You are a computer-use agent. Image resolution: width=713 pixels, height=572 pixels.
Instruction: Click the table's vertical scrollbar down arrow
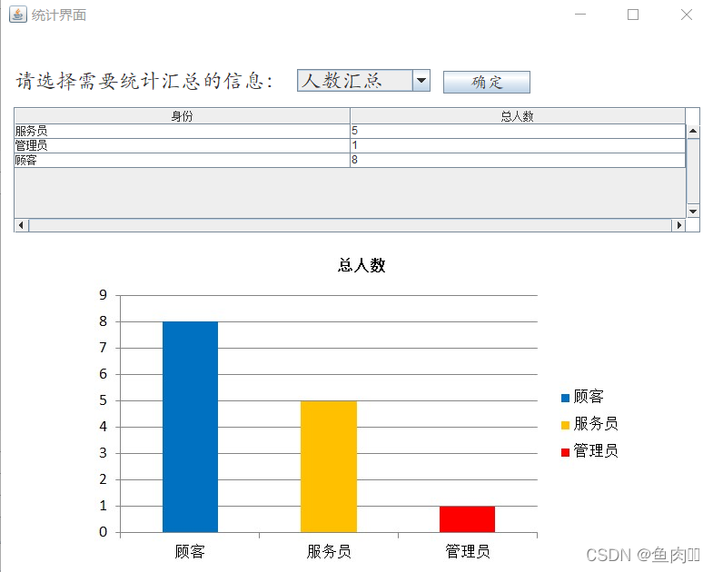tap(693, 211)
